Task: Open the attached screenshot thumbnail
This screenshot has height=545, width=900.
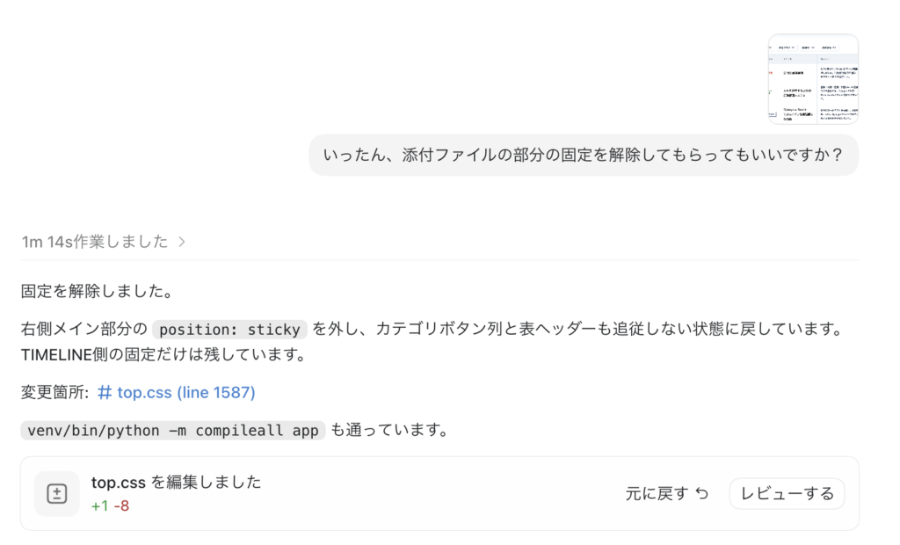Action: point(813,79)
